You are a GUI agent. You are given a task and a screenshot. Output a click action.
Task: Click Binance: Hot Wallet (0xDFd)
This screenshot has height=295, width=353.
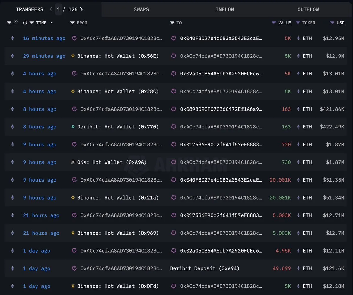[118, 286]
